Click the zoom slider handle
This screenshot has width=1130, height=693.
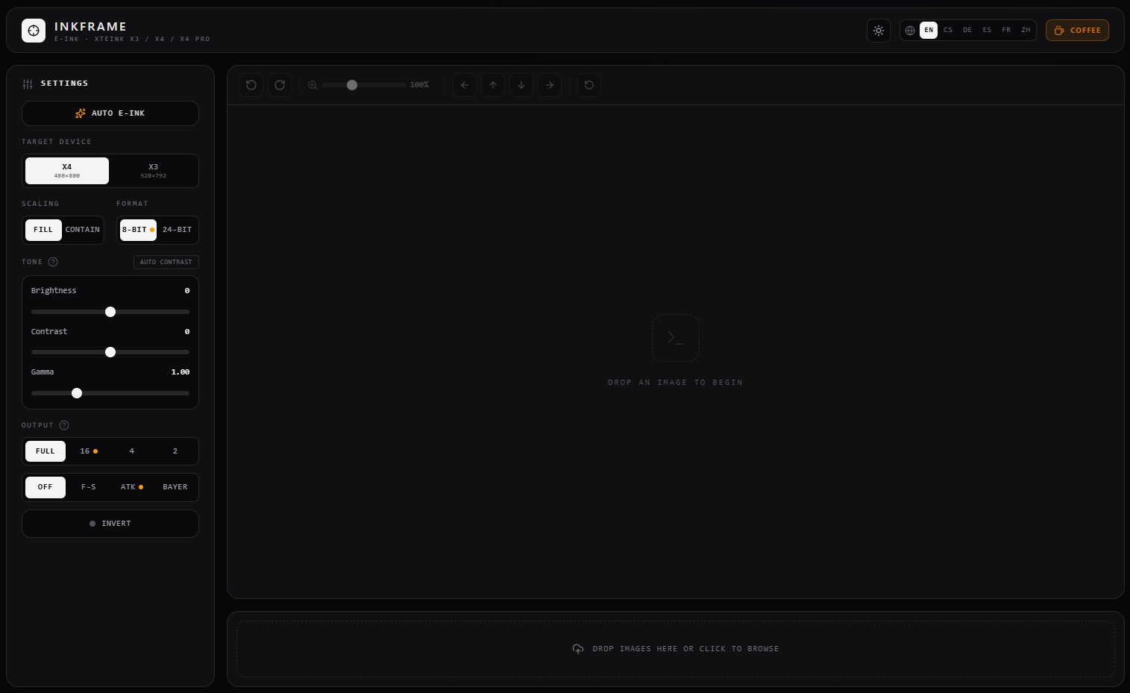point(352,85)
